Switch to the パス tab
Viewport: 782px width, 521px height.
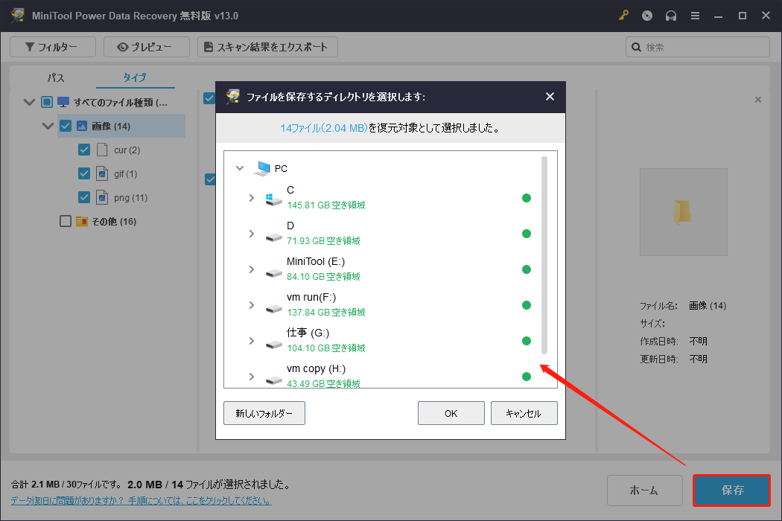56,77
